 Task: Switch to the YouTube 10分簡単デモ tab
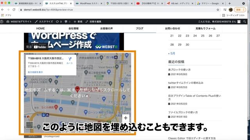[150, 3]
